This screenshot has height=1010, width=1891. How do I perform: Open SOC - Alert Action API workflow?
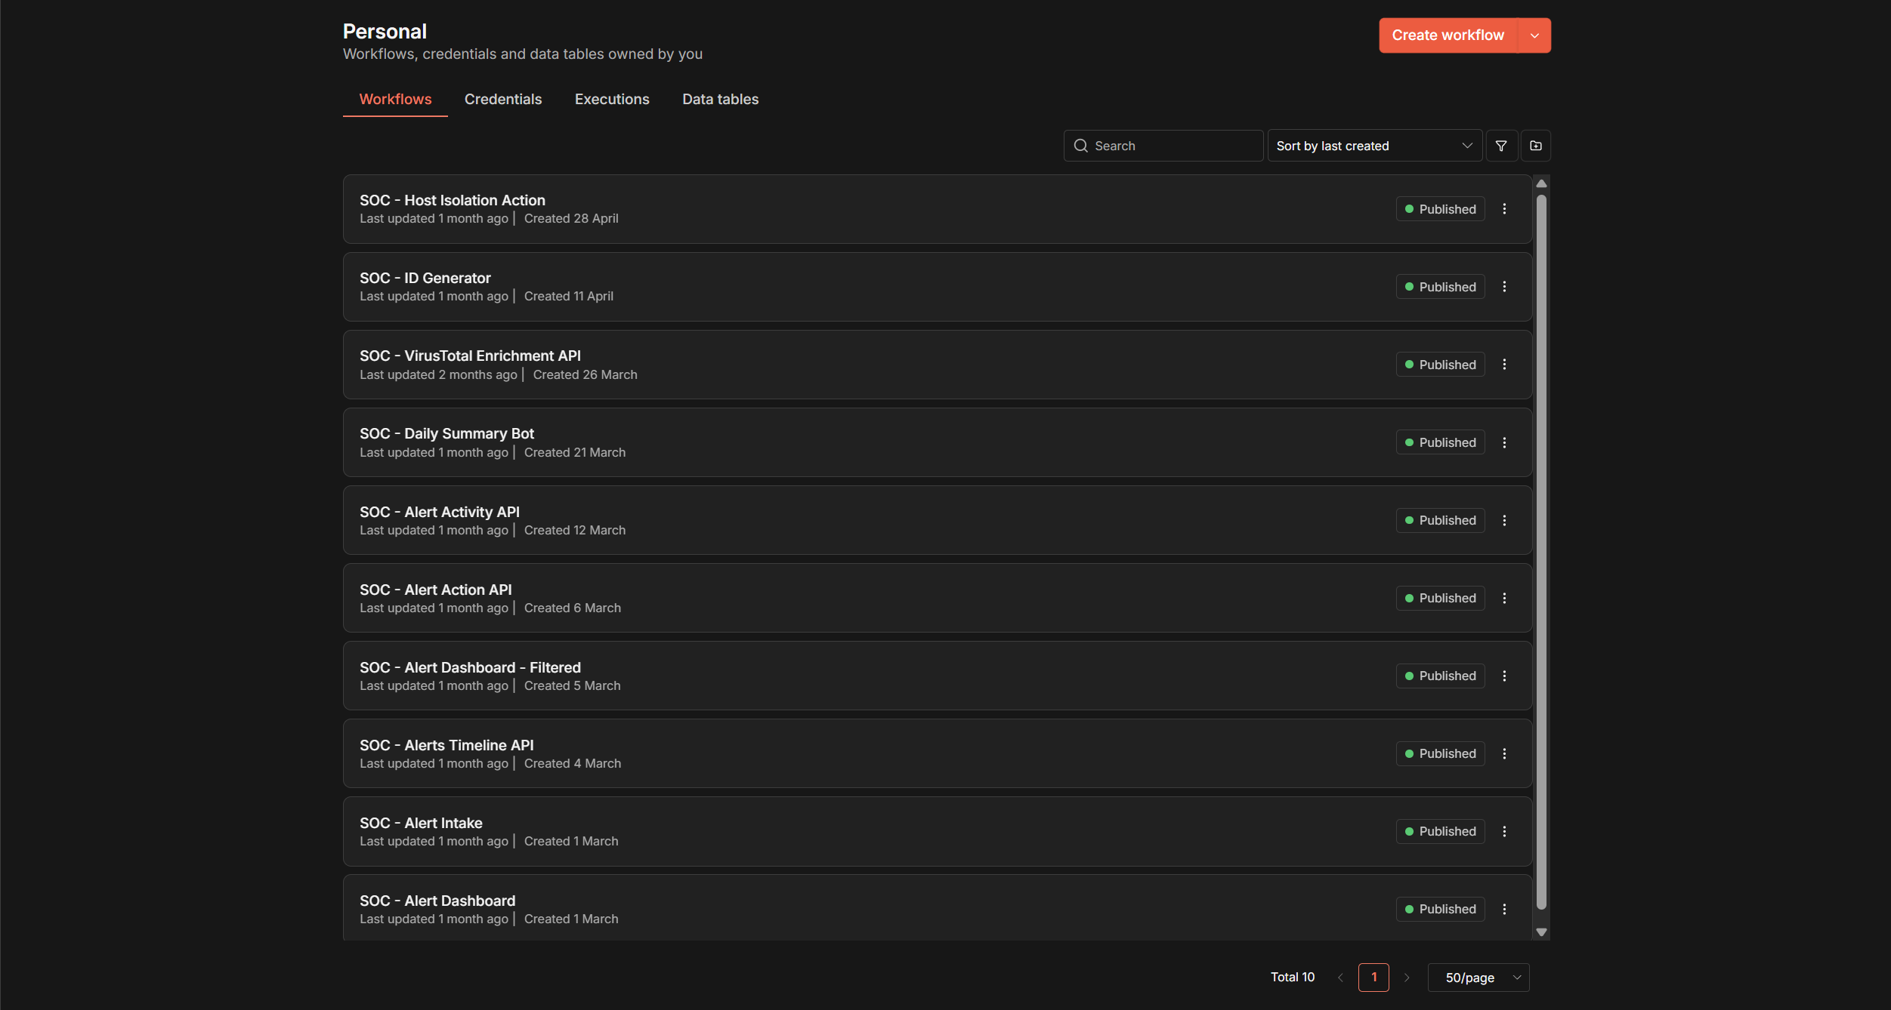938,598
